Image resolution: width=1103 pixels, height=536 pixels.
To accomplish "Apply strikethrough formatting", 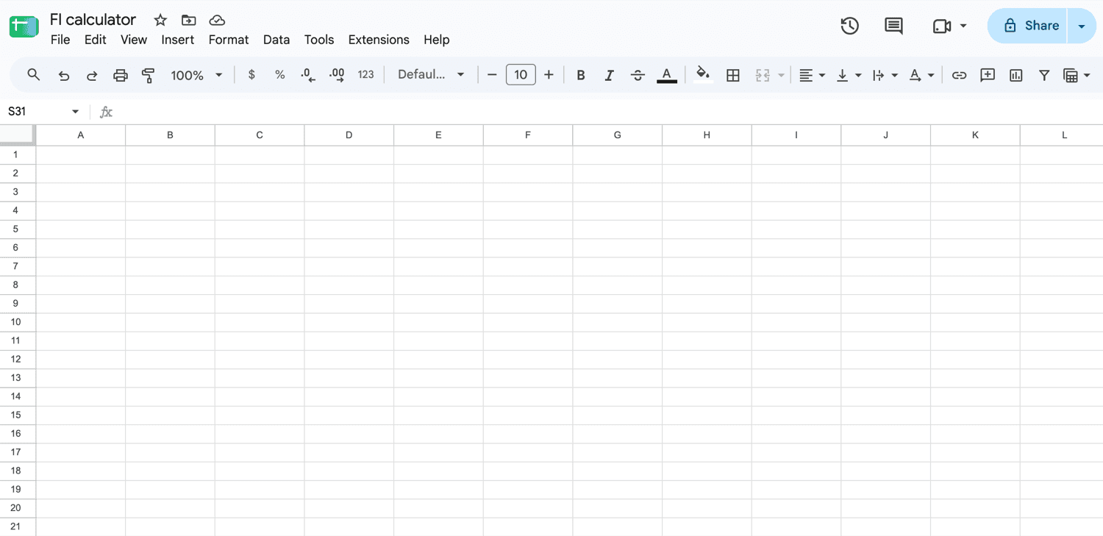I will (x=638, y=75).
